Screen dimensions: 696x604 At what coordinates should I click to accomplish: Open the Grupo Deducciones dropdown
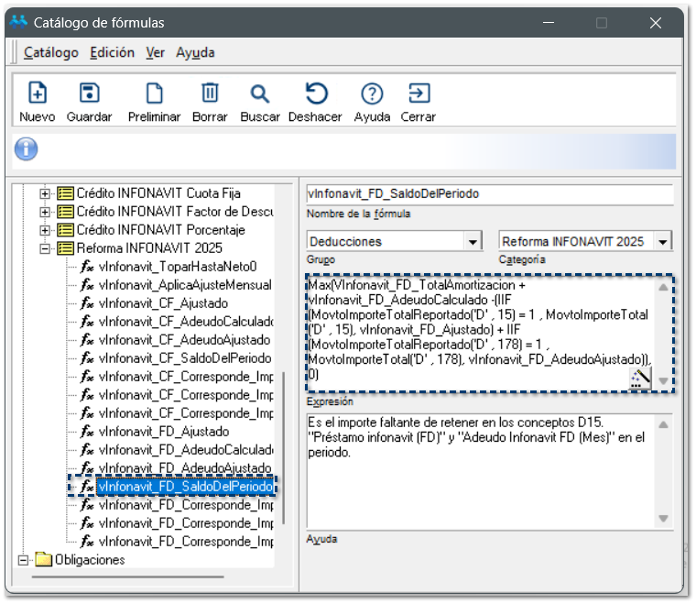tap(473, 242)
